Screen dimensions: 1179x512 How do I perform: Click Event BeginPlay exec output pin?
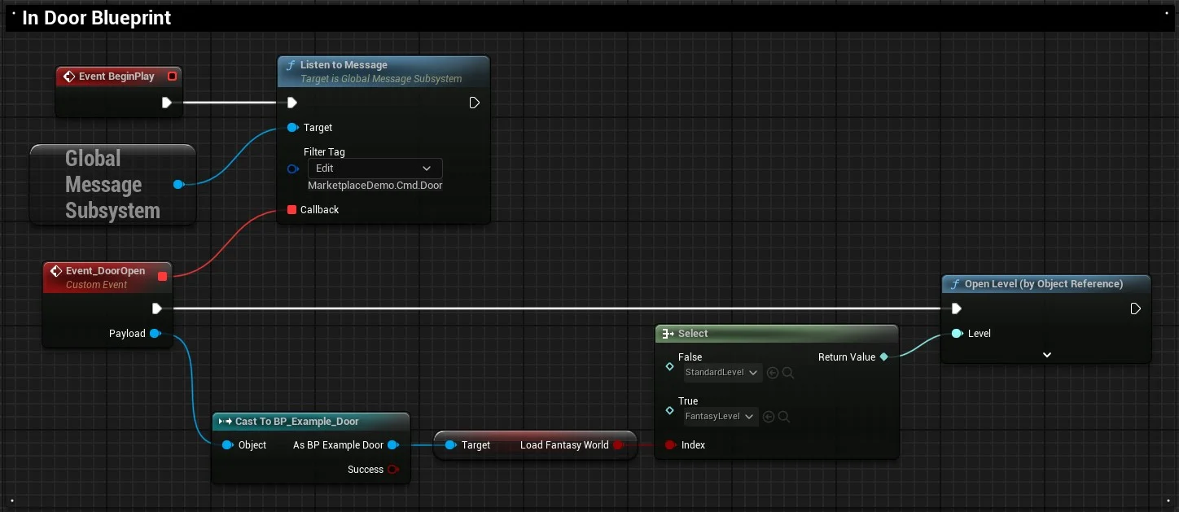click(x=166, y=103)
